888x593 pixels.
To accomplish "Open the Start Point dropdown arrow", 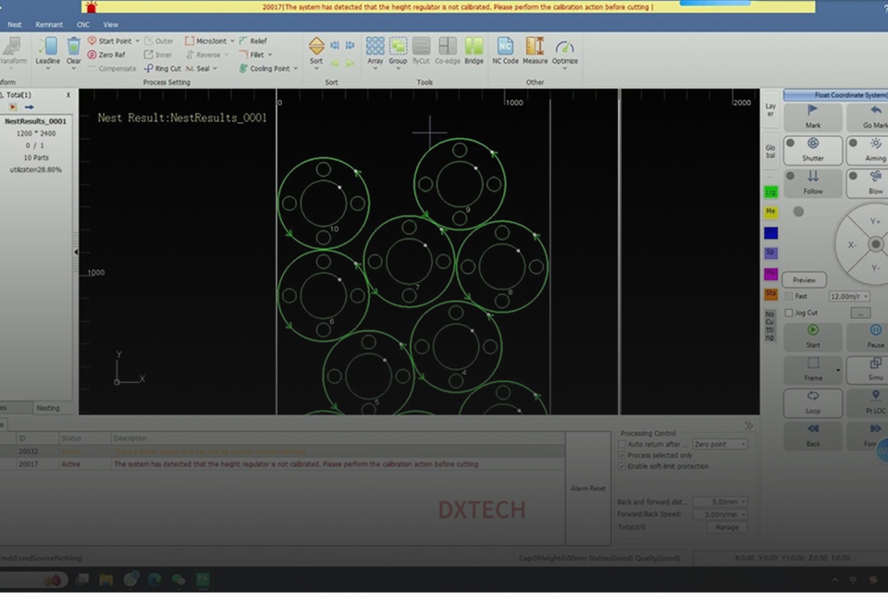I will pyautogui.click(x=137, y=41).
